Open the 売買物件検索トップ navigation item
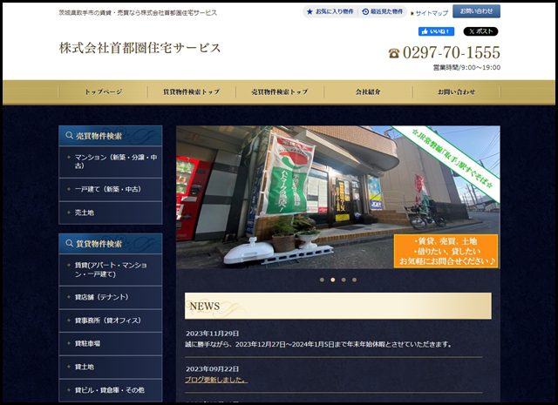 point(280,91)
